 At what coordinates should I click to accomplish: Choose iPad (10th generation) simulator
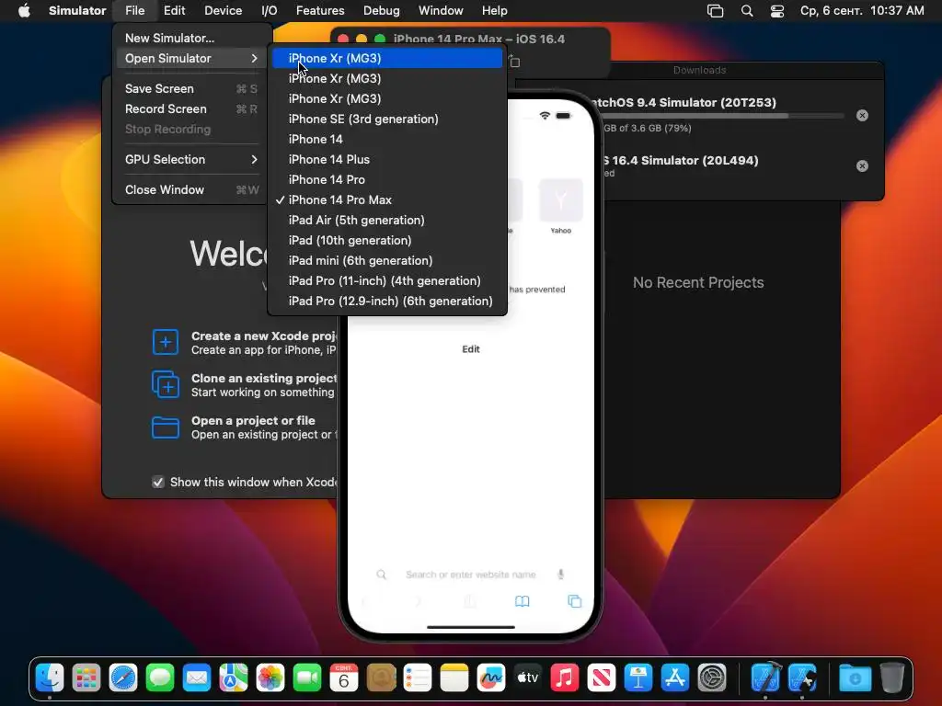[387, 240]
